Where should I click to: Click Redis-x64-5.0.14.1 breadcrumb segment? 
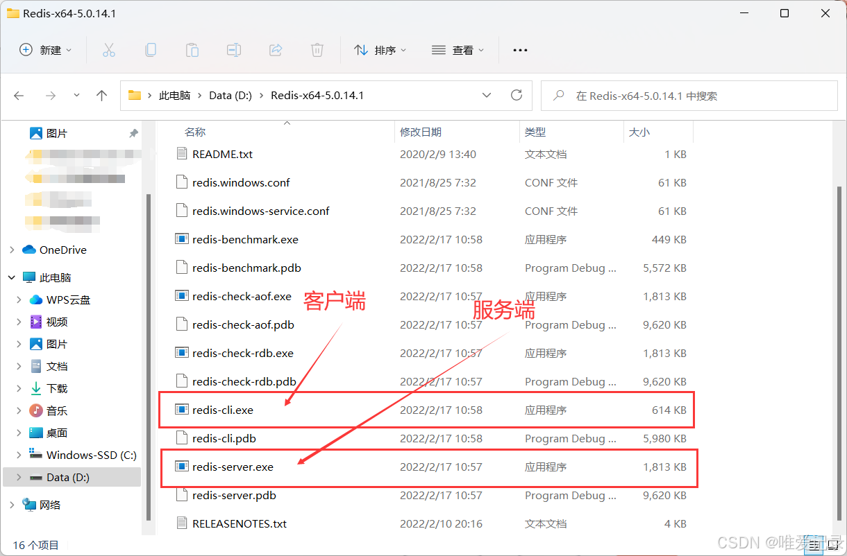[317, 96]
